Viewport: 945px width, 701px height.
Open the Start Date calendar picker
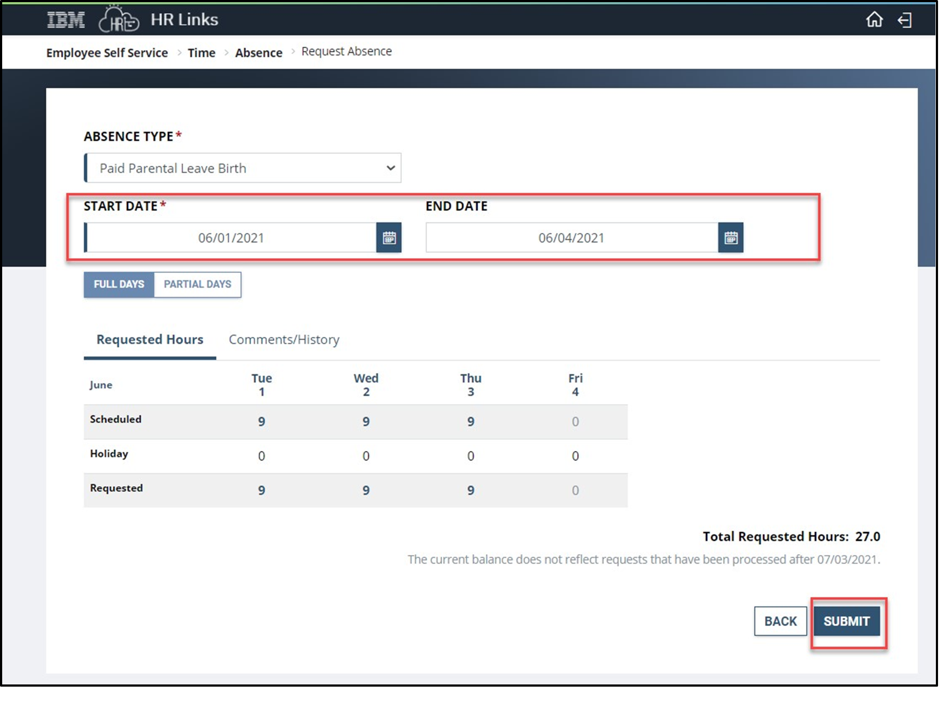tap(389, 238)
